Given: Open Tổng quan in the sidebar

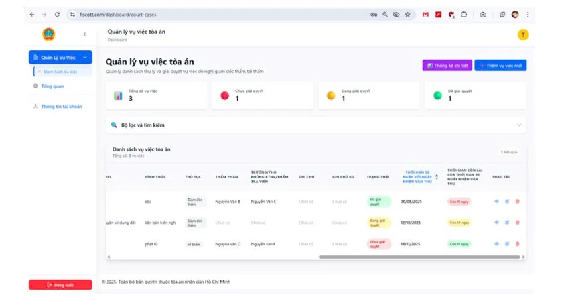Looking at the screenshot, I should pos(52,86).
